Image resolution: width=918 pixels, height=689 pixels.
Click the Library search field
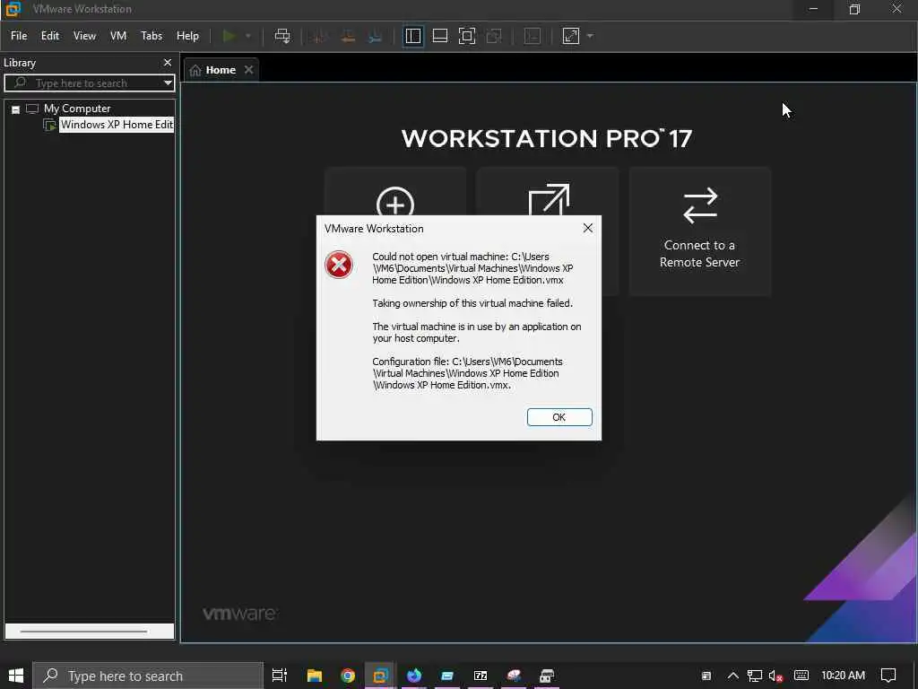coord(89,83)
